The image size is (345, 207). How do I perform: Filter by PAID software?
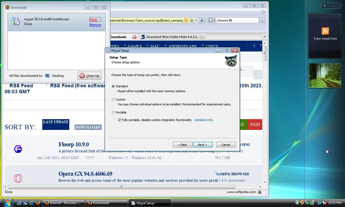(255, 125)
